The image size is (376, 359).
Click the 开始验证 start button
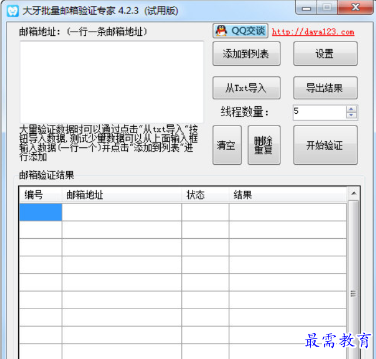[x=325, y=145]
